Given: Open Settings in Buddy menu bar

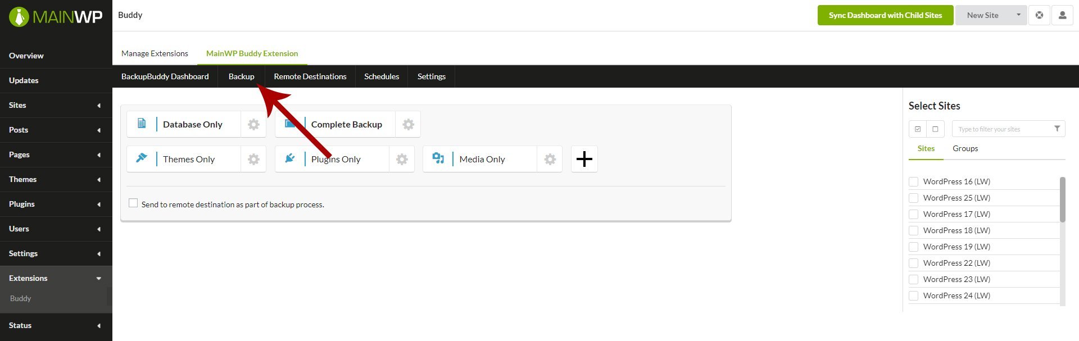Looking at the screenshot, I should pos(432,76).
